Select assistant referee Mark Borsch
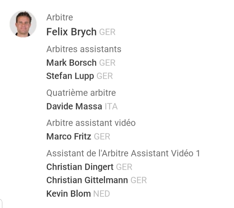The height and width of the screenshot is (208, 234). [71, 62]
